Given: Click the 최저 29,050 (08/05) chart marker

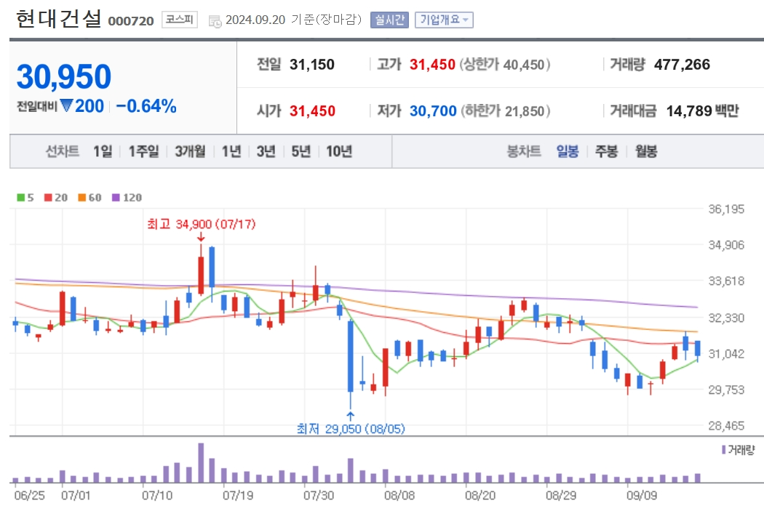Looking at the screenshot, I should click(351, 428).
